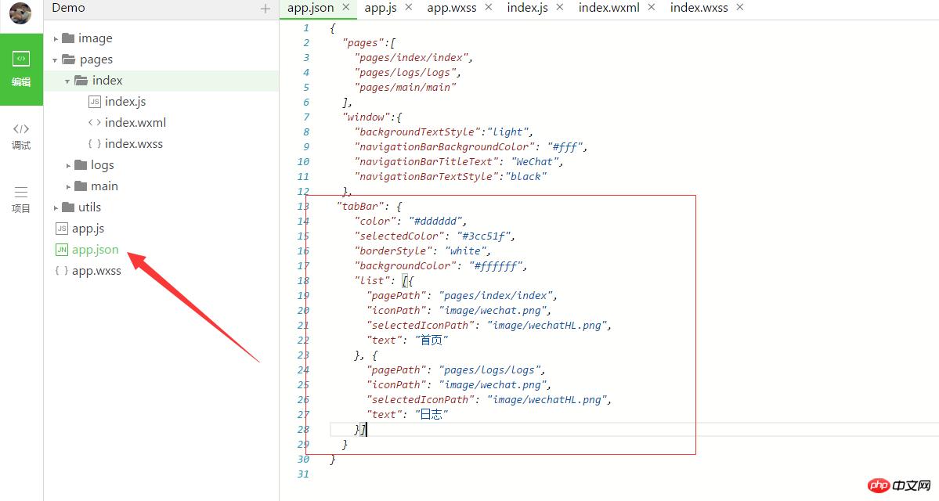Open index.wxss file in the tree
Viewport: 939px width, 501px height.
tap(133, 144)
